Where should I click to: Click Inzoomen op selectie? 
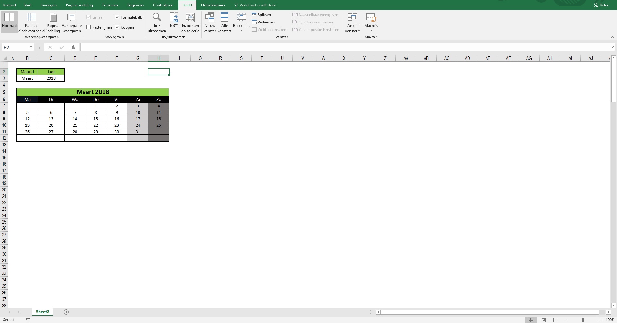pyautogui.click(x=190, y=23)
